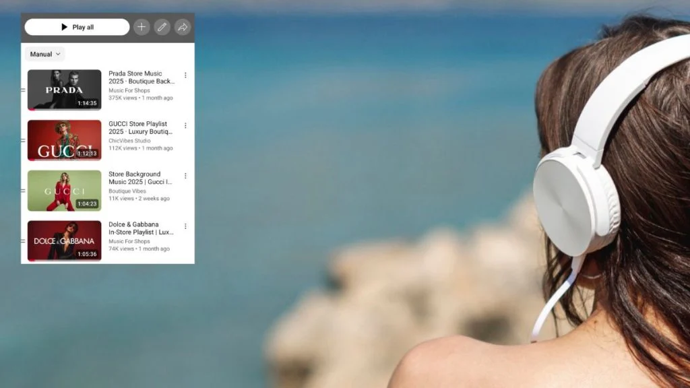Select Dolce & Gabbana In-Store Playlist title

(142, 228)
